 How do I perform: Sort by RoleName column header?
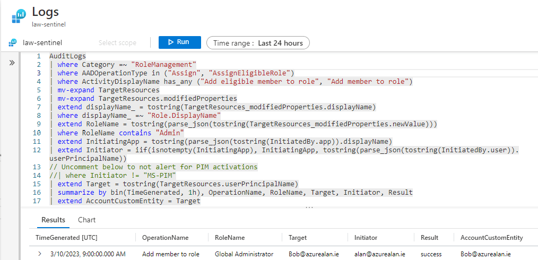pos(230,237)
